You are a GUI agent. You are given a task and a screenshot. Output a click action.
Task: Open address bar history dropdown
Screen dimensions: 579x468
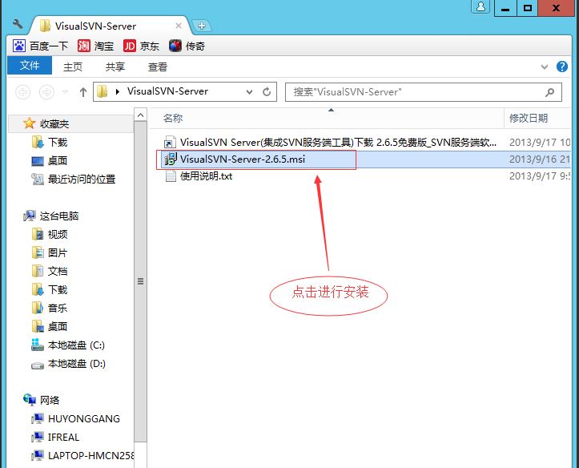(250, 92)
